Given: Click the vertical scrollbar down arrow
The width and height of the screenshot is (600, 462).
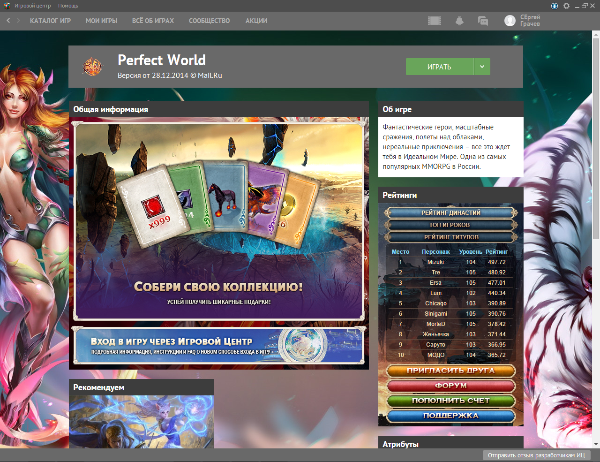Looking at the screenshot, I should point(596,444).
